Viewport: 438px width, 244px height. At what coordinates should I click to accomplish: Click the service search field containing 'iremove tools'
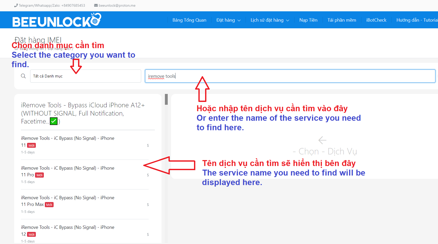point(290,76)
